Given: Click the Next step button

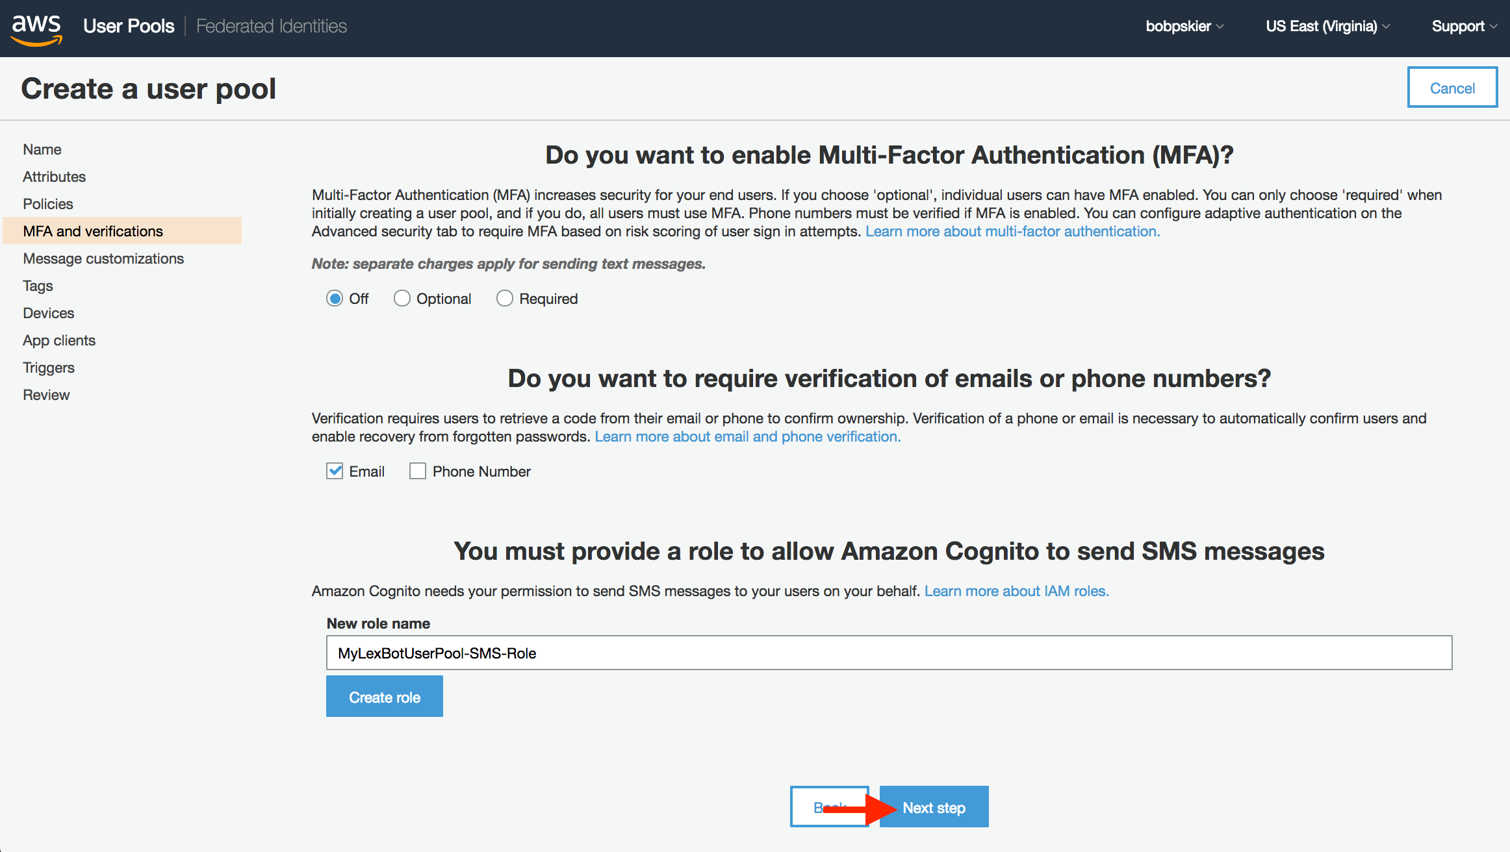Looking at the screenshot, I should 934,807.
